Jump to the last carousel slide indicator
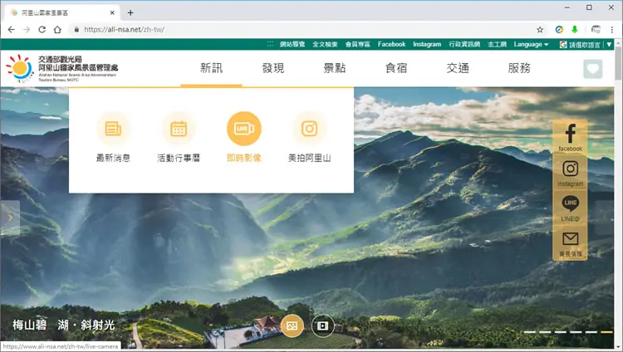Screen dimensions: 623x352 click(x=606, y=332)
